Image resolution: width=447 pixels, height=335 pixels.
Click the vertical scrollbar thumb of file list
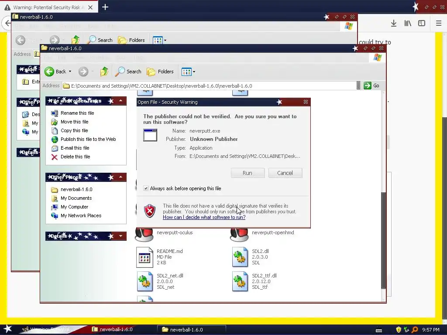383,241
